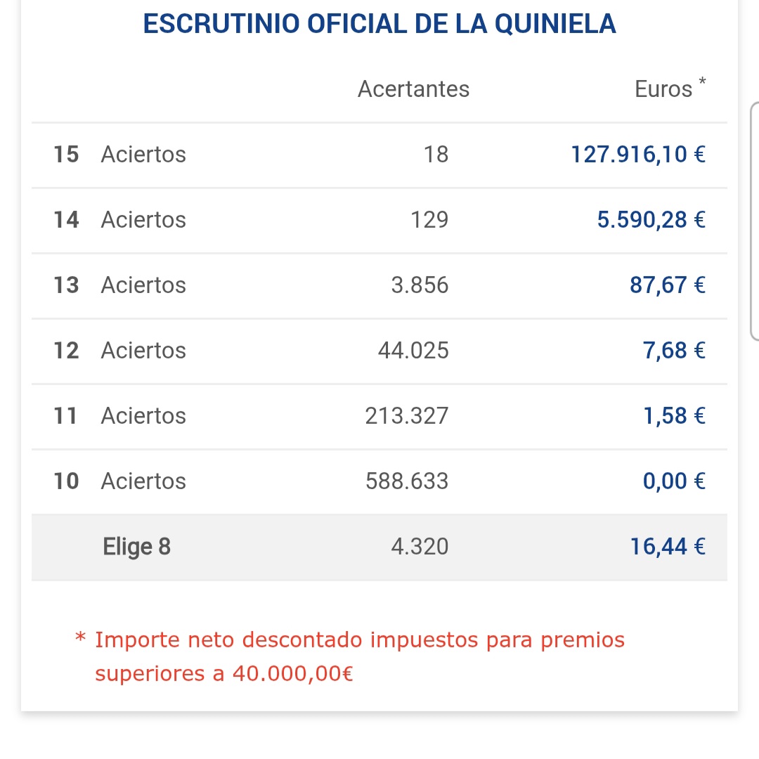Click the 1,58 € prize amount
This screenshot has width=759, height=759.
pyautogui.click(x=674, y=416)
